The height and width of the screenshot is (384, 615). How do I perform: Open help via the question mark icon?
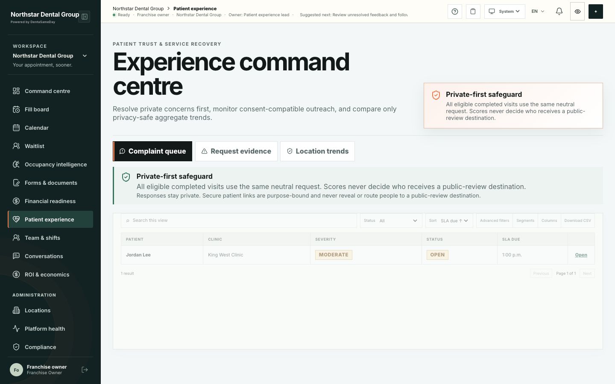point(455,12)
